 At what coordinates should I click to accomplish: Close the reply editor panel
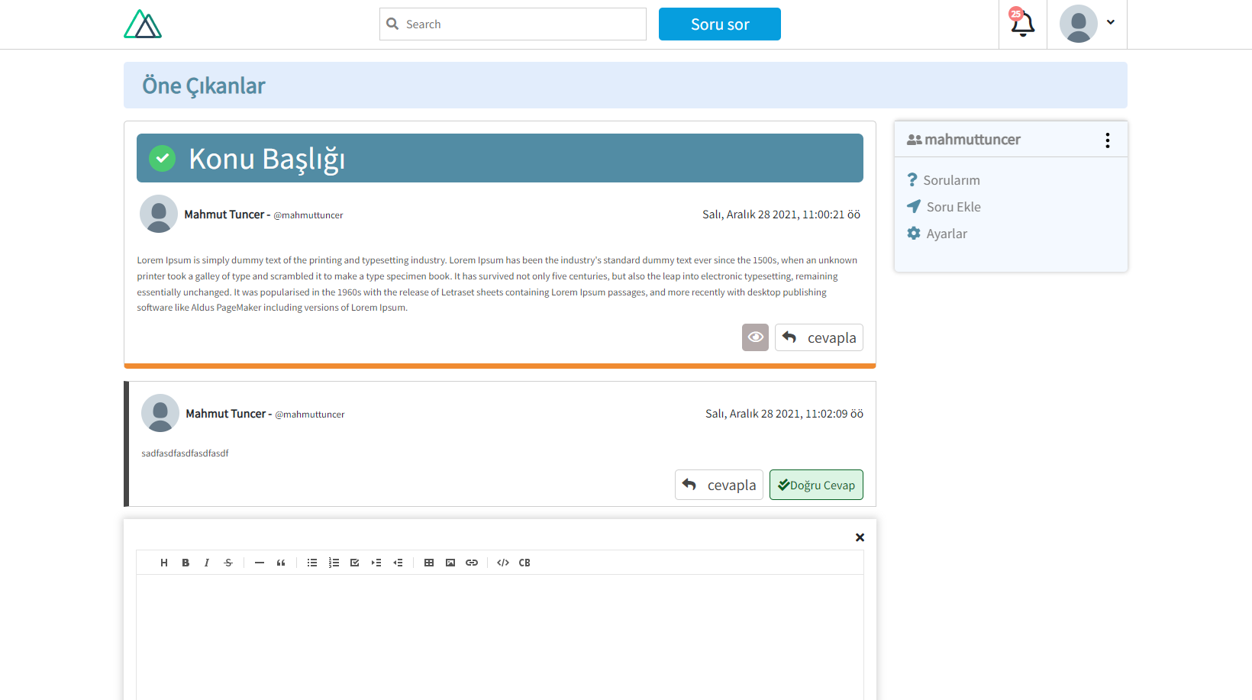[860, 537]
